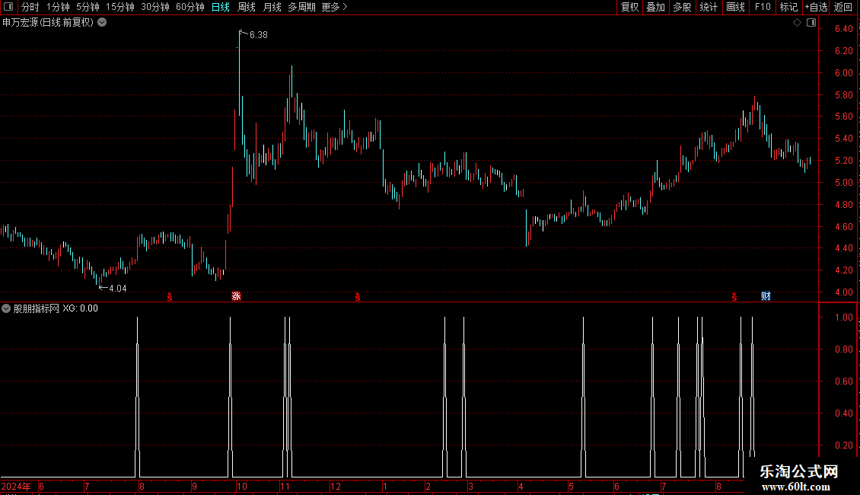This screenshot has height=495, width=860.
Task: Click the 返回 back button
Action: pos(843,7)
